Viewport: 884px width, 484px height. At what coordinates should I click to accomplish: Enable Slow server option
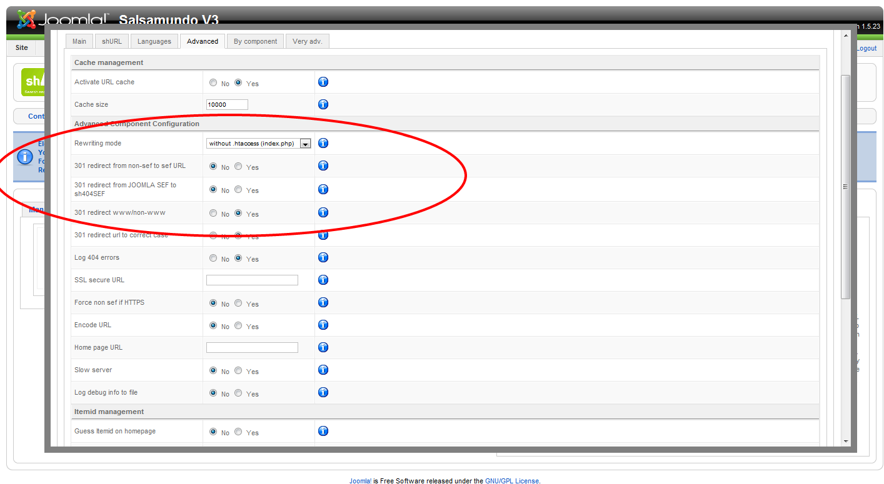tap(238, 370)
